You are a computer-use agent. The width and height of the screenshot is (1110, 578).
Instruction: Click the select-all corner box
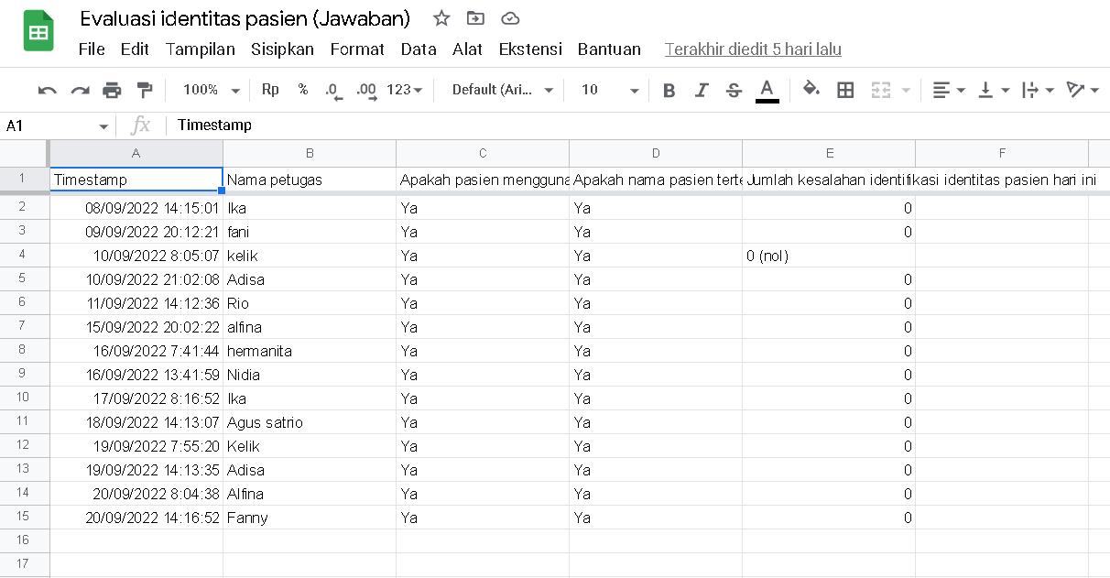coord(24,153)
